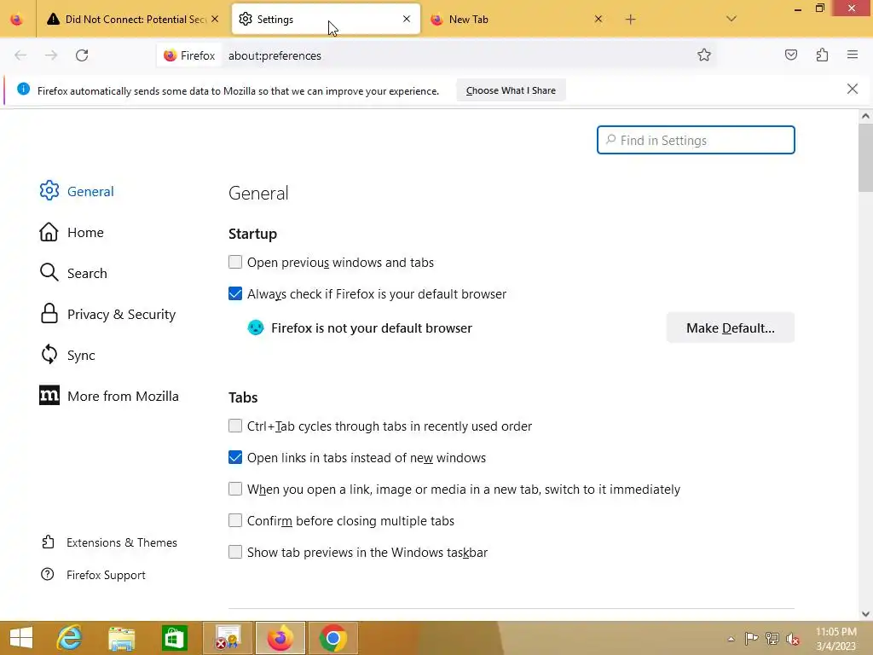Click the scrollbar down arrow
873x655 pixels.
click(865, 614)
